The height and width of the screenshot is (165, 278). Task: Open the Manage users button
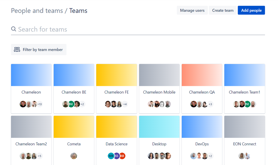coord(192,10)
